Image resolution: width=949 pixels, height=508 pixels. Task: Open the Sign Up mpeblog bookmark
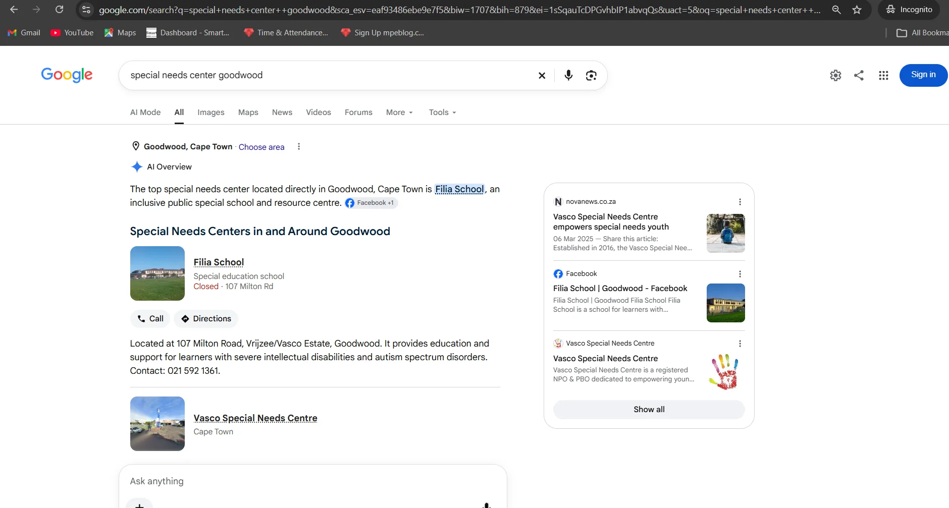point(382,33)
